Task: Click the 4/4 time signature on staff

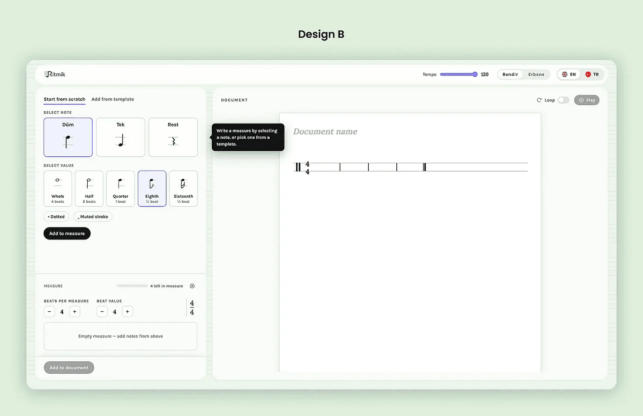Action: [307, 168]
